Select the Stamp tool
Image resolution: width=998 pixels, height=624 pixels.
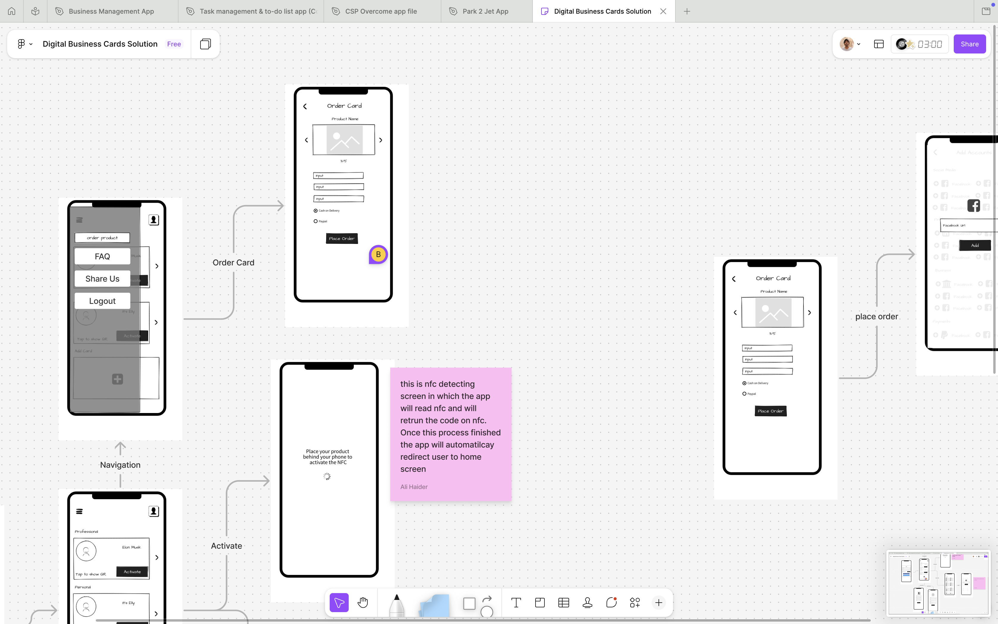588,603
